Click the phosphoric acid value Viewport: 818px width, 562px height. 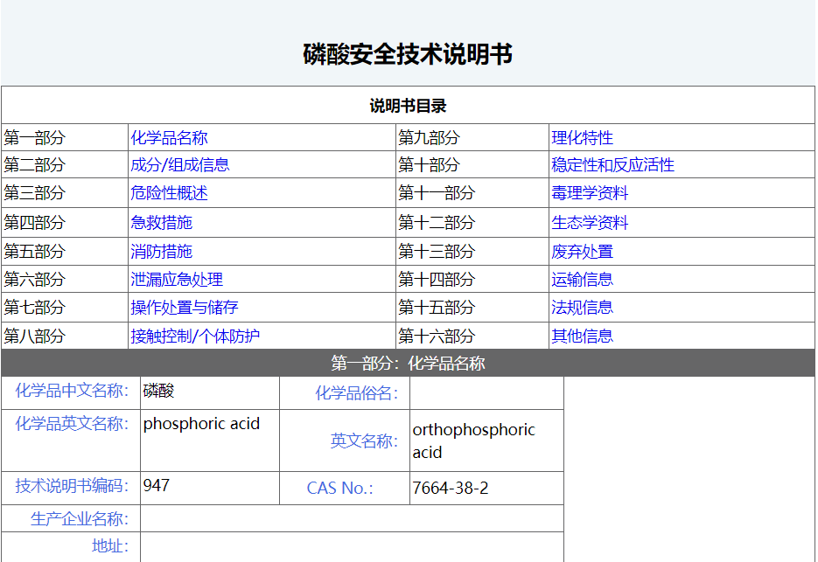pos(201,423)
